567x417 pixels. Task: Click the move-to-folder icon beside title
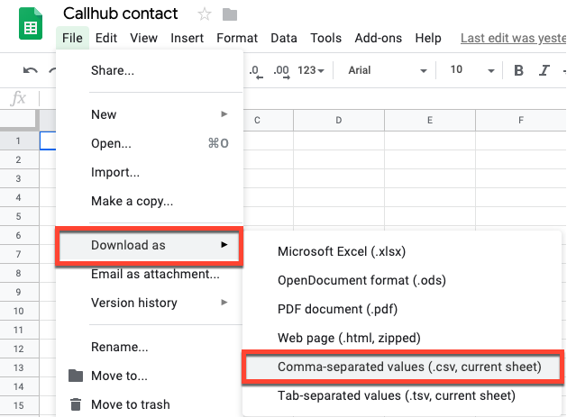[230, 14]
